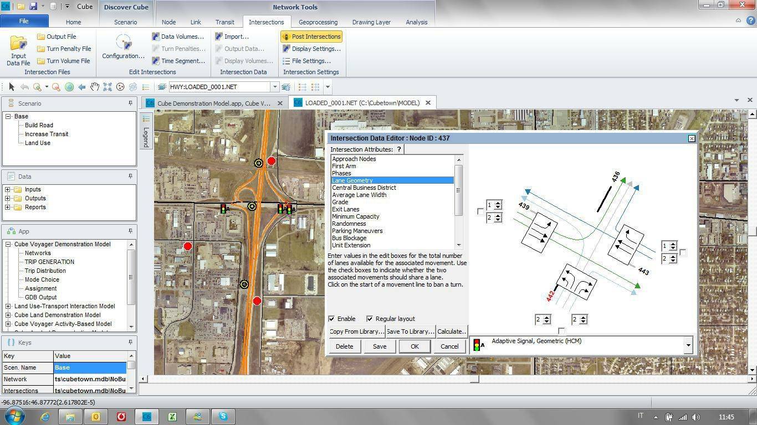Increase the top lane count spinner for arm 439
The width and height of the screenshot is (757, 425).
pyautogui.click(x=498, y=203)
